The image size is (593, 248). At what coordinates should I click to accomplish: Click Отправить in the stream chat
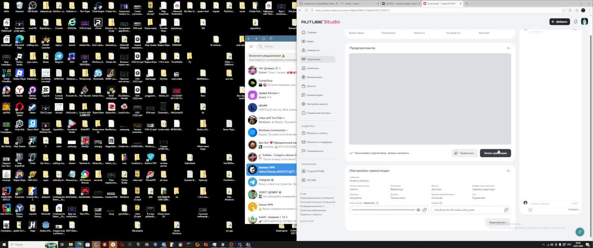coord(573,210)
